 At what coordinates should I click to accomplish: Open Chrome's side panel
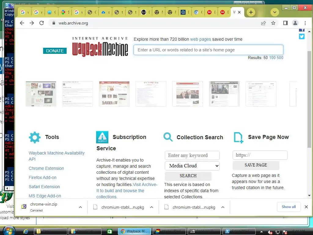tap(285, 23)
